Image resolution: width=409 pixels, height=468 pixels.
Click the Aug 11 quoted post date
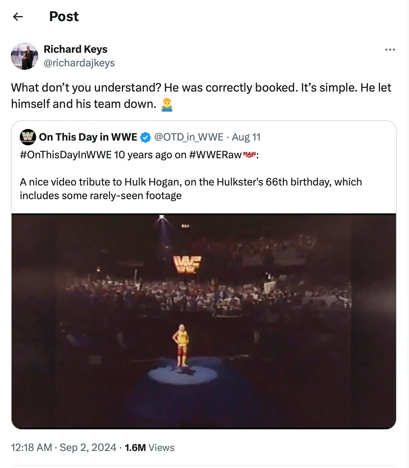coord(246,137)
